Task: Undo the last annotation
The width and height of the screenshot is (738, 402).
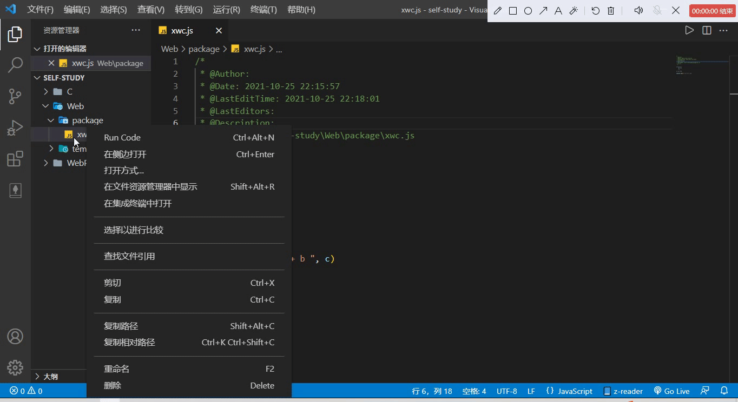Action: (x=596, y=11)
